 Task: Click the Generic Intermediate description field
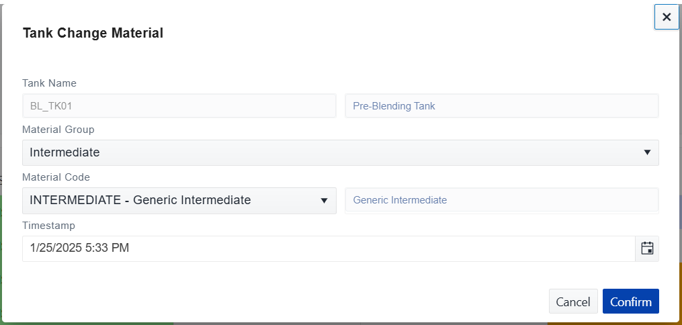[501, 200]
